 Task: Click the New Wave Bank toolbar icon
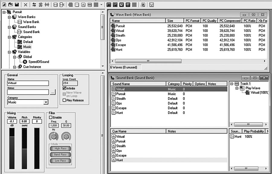pos(56,5)
